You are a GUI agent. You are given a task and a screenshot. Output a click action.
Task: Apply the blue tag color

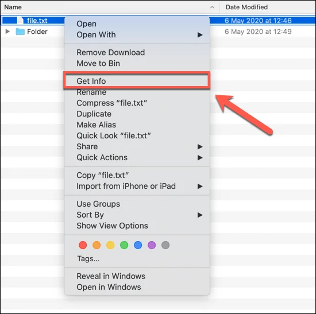(138, 245)
